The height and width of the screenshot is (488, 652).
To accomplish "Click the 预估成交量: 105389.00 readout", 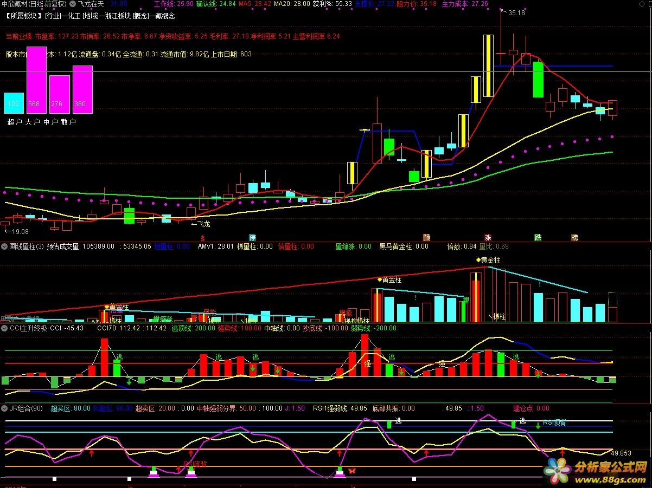I will click(81, 246).
